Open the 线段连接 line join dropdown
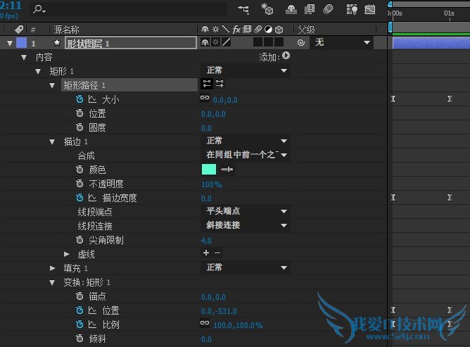 click(x=246, y=225)
